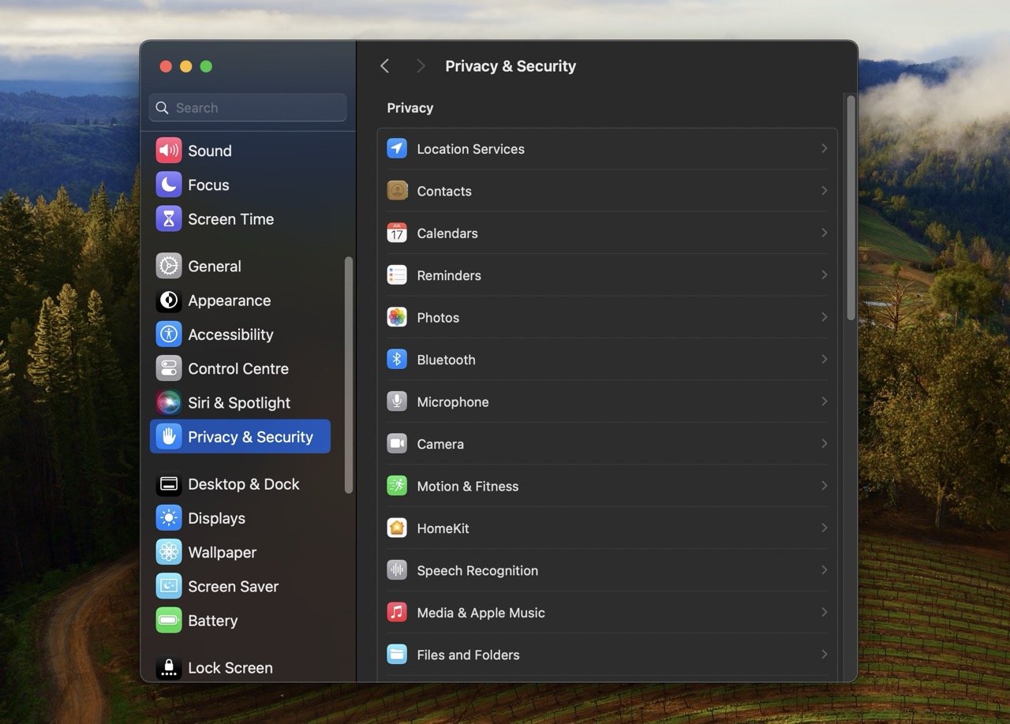Click the Photos pinwheel icon
Image resolution: width=1010 pixels, height=724 pixels.
397,317
